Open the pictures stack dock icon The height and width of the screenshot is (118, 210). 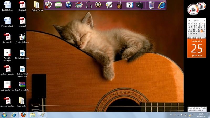point(79,5)
